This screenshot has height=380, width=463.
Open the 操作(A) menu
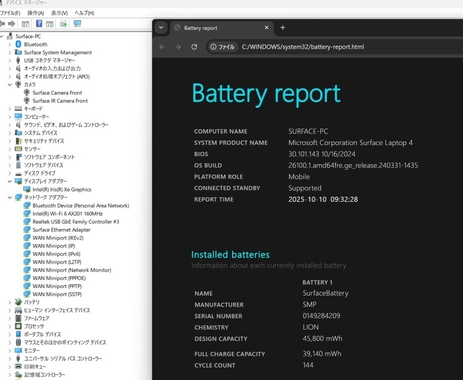[35, 13]
